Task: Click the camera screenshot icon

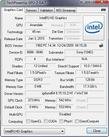Action: (103, 10)
